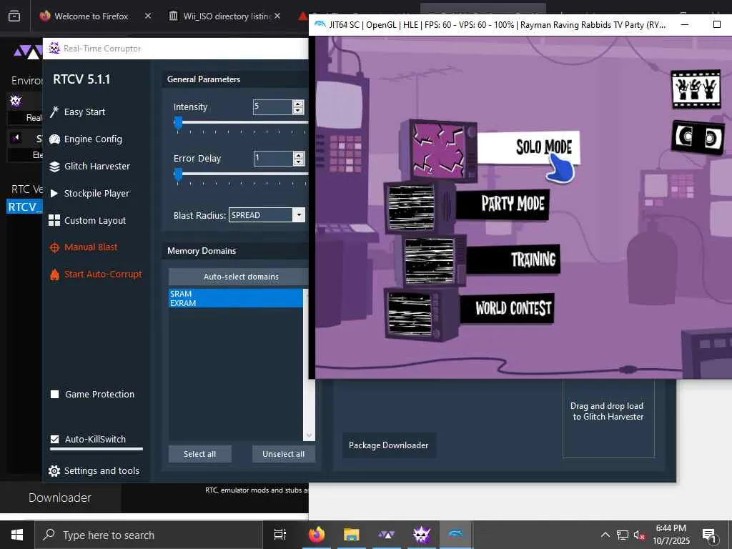Increase Error Delay with the up arrow
The width and height of the screenshot is (732, 549).
(298, 155)
